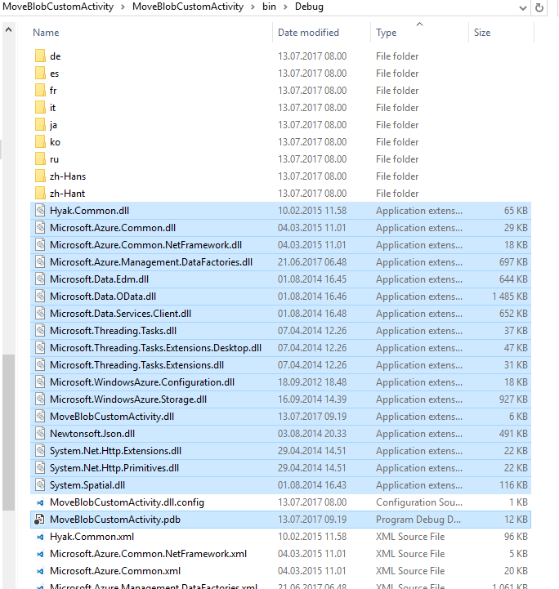The image size is (559, 589).
Task: Click the date 21.06.2017 06.48 for DataFactories.dll
Action: 312,262
